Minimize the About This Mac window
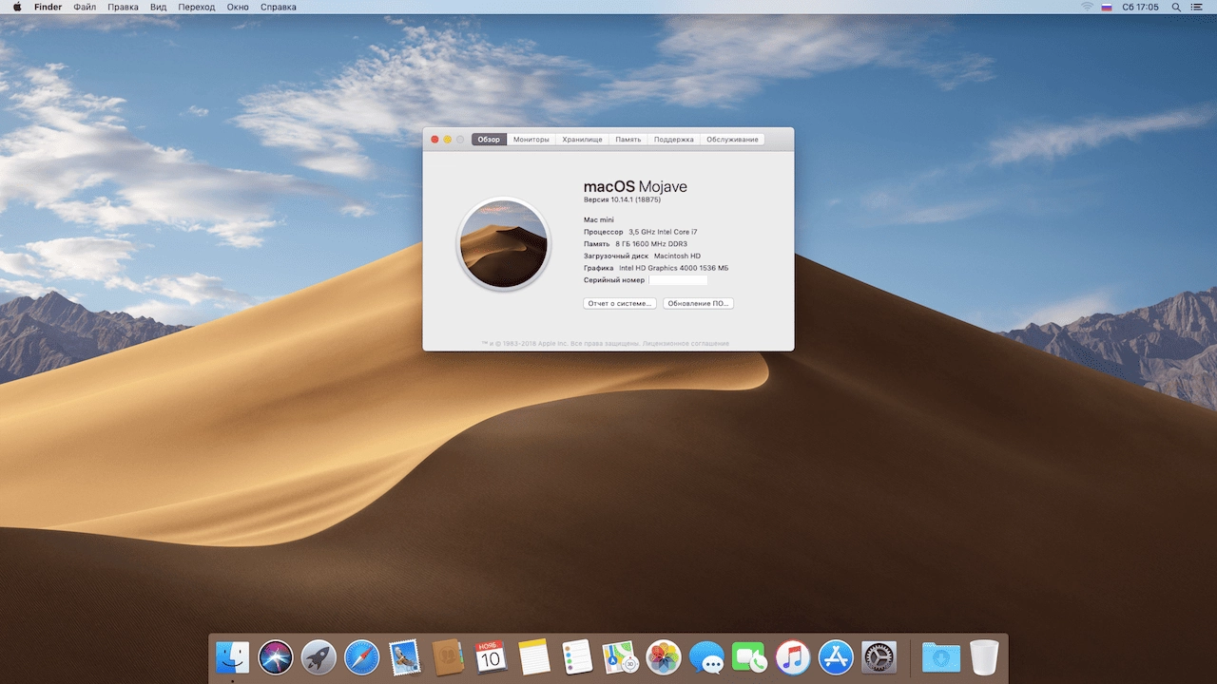 [x=448, y=140]
